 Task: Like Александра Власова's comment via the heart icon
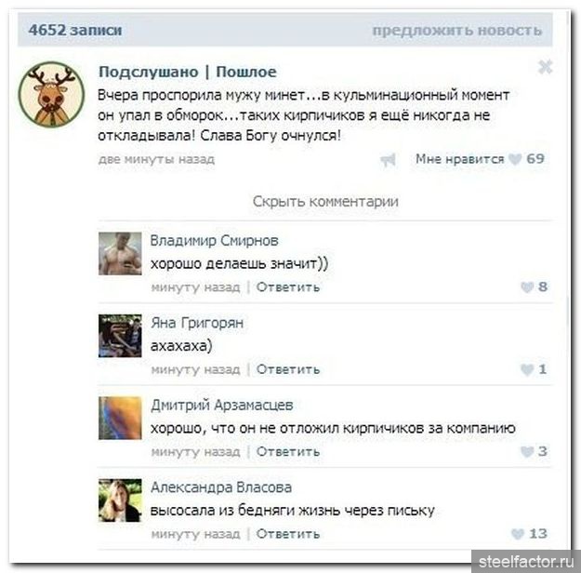click(518, 534)
